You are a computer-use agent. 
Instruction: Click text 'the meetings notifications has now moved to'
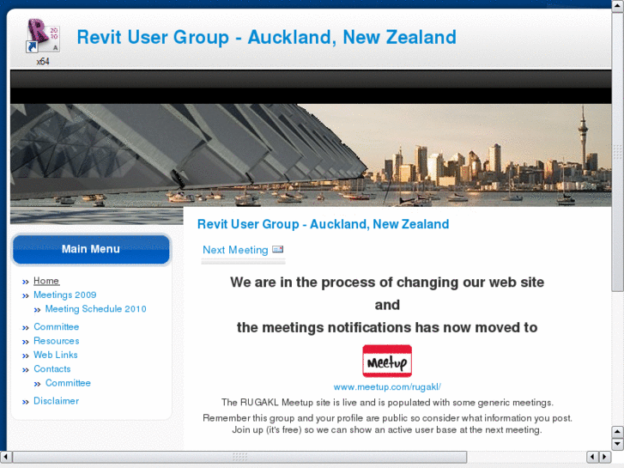coord(387,327)
